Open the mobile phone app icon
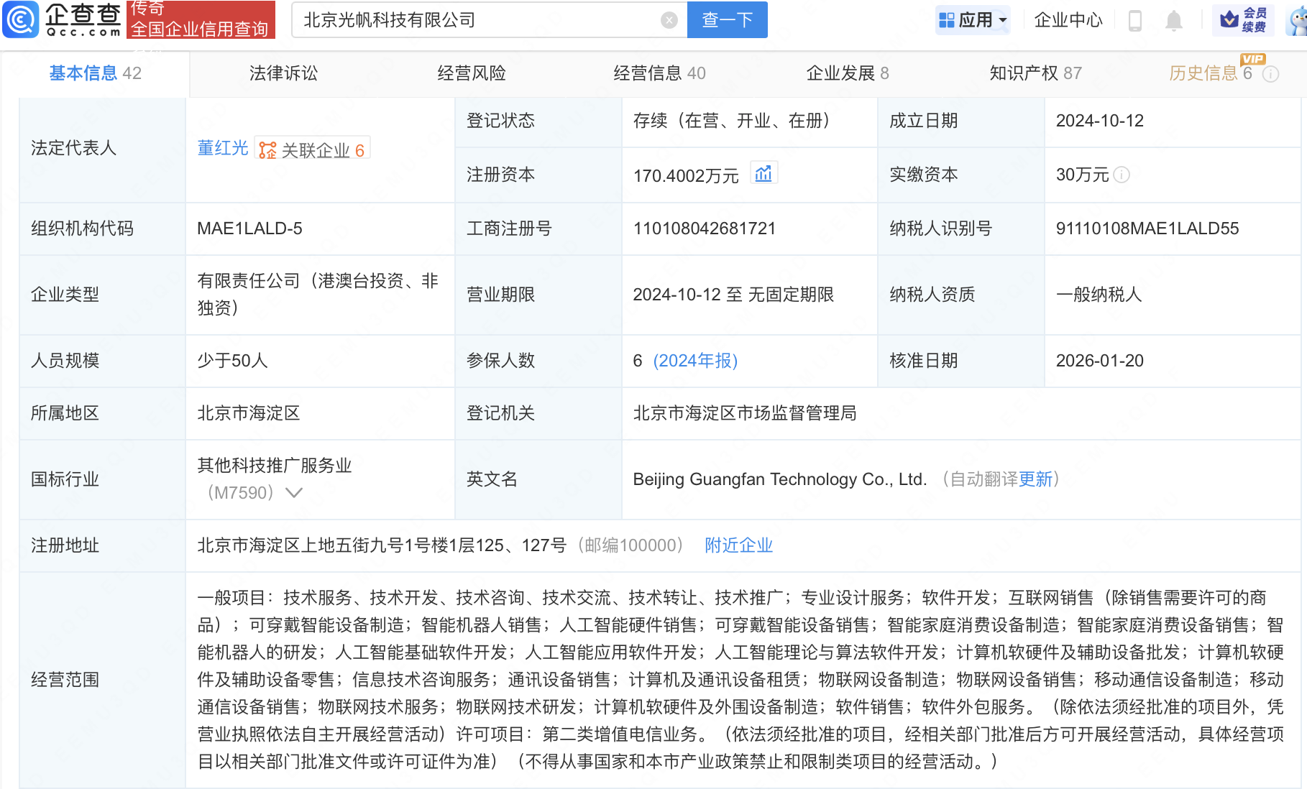This screenshot has width=1307, height=789. point(1135,20)
